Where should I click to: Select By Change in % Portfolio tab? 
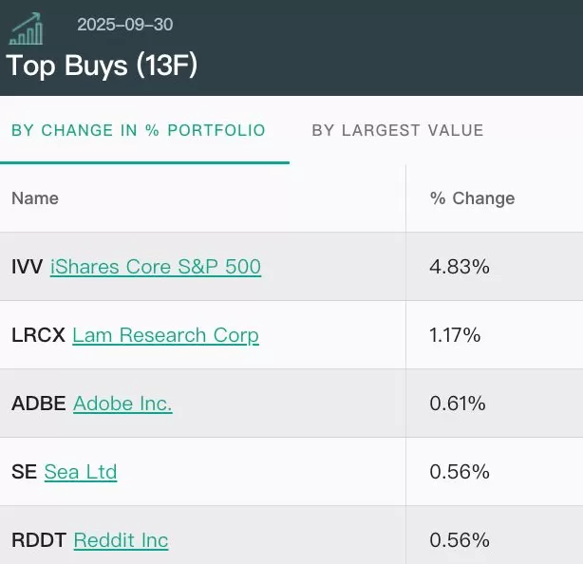pyautogui.click(x=139, y=130)
